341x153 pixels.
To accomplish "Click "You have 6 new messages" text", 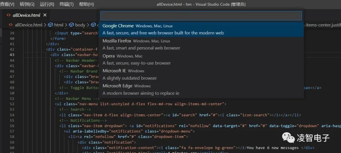I will 273,148.
